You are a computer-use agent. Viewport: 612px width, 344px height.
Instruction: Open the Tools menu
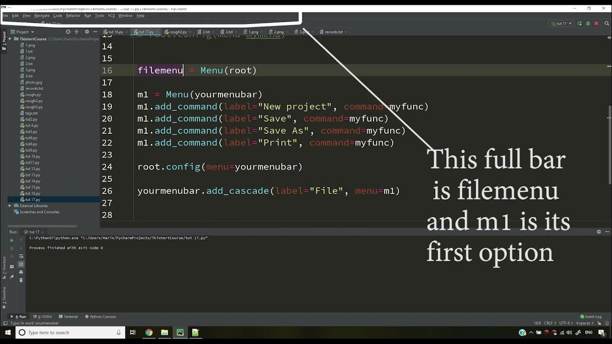coord(99,16)
